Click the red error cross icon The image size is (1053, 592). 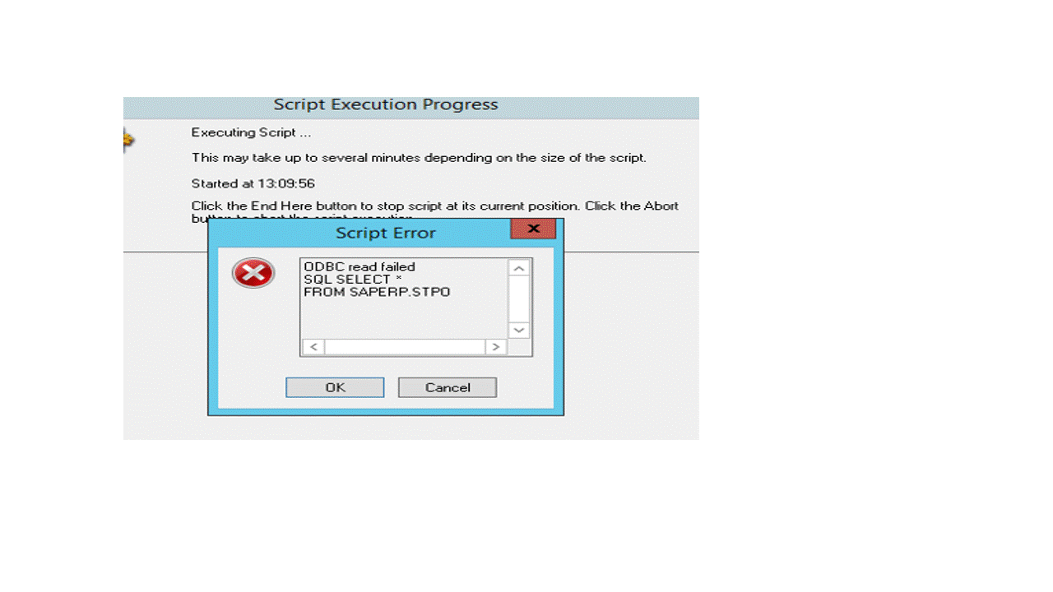click(x=253, y=273)
